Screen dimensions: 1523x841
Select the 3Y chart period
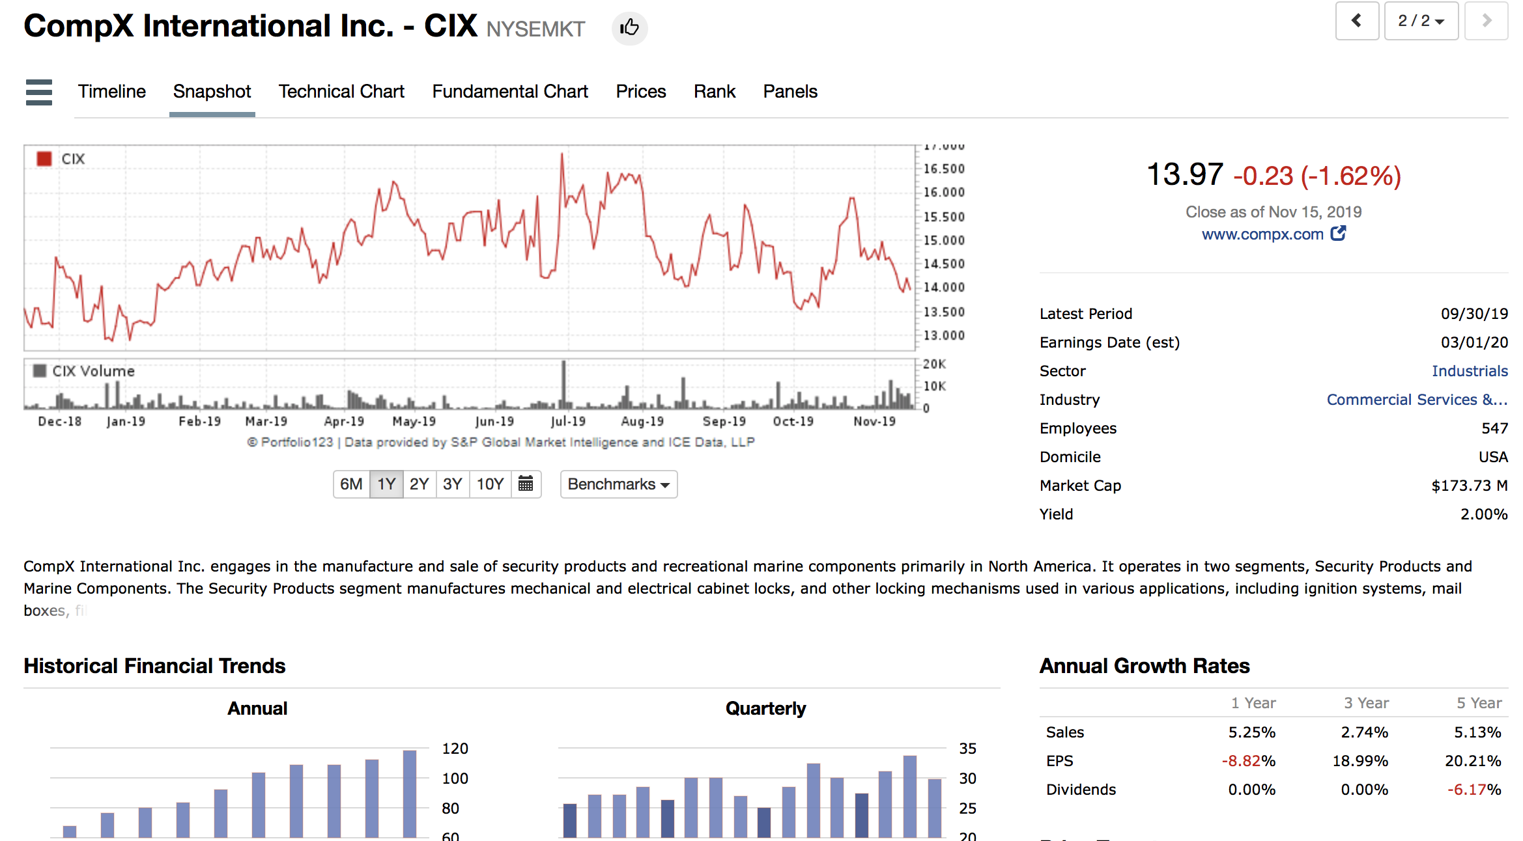[452, 484]
